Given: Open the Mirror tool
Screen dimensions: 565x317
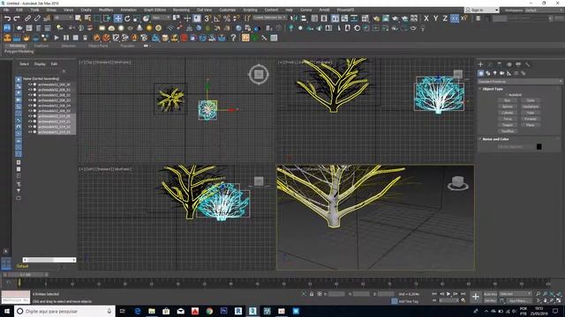Looking at the screenshot, I should [x=294, y=18].
